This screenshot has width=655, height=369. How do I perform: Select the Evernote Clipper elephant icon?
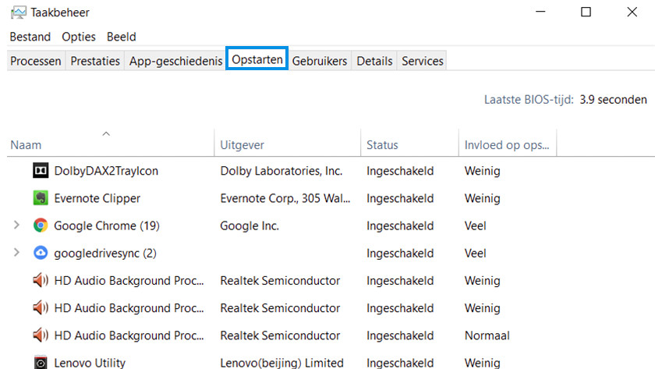coord(41,198)
